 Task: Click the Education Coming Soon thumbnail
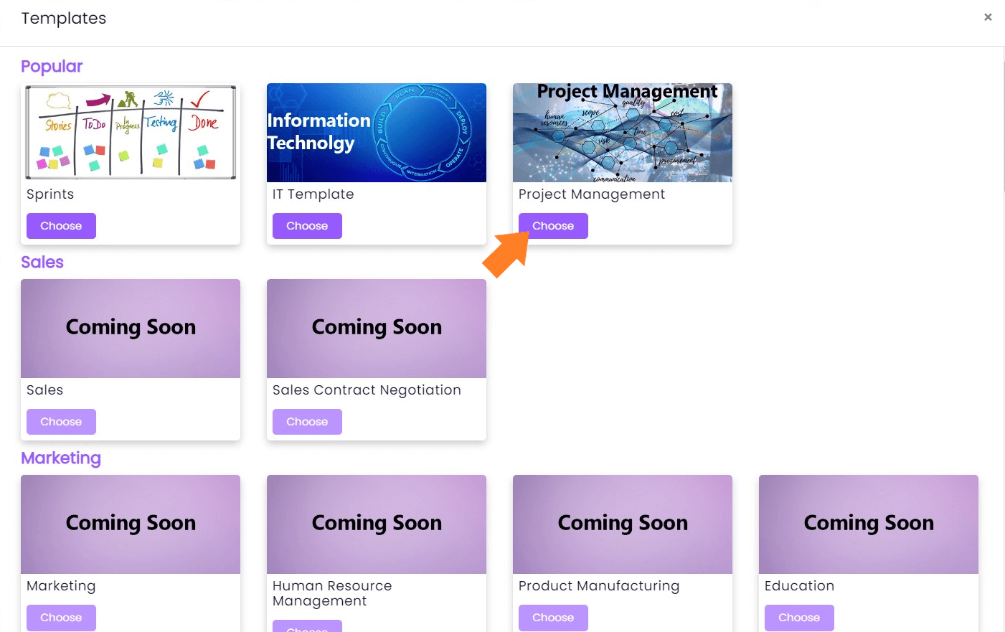point(868,524)
